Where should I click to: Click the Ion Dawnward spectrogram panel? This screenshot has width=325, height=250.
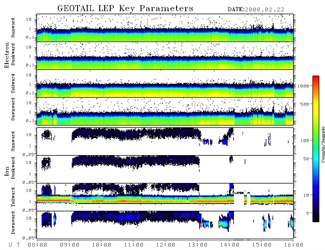click(165, 225)
